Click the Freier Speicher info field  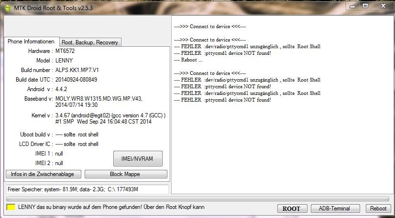click(x=87, y=189)
